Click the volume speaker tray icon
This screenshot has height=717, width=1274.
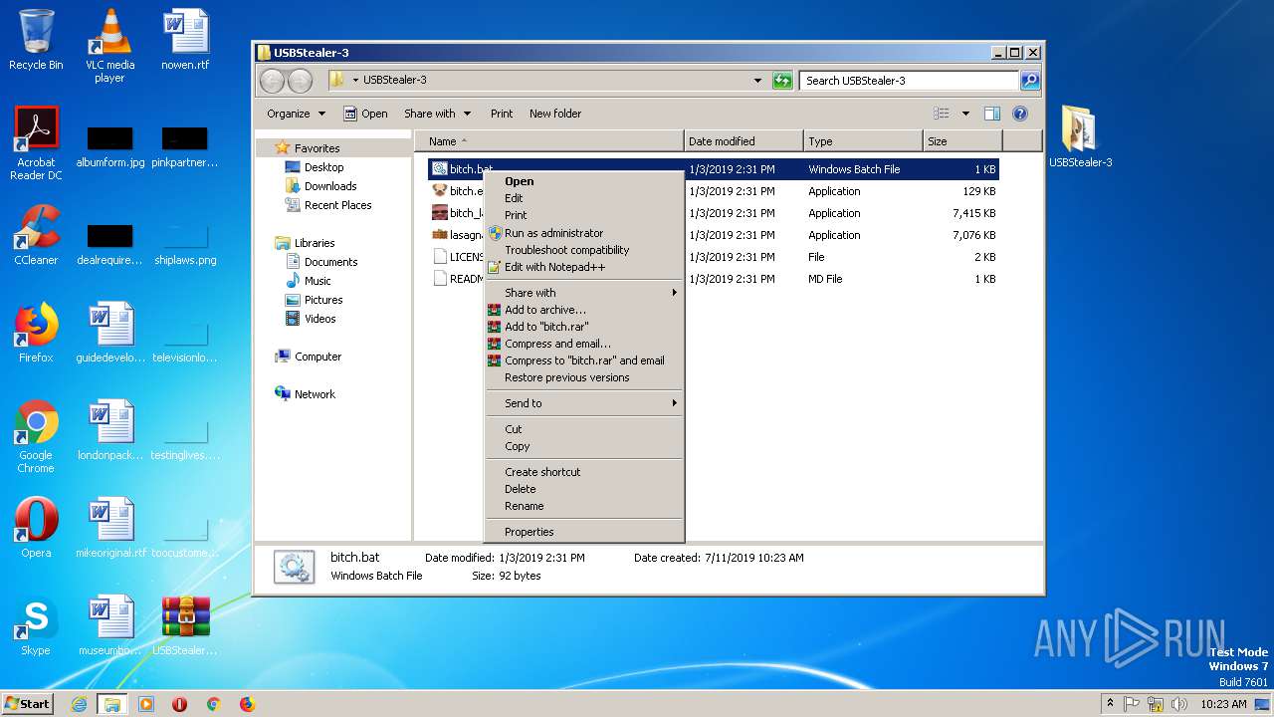(1179, 704)
